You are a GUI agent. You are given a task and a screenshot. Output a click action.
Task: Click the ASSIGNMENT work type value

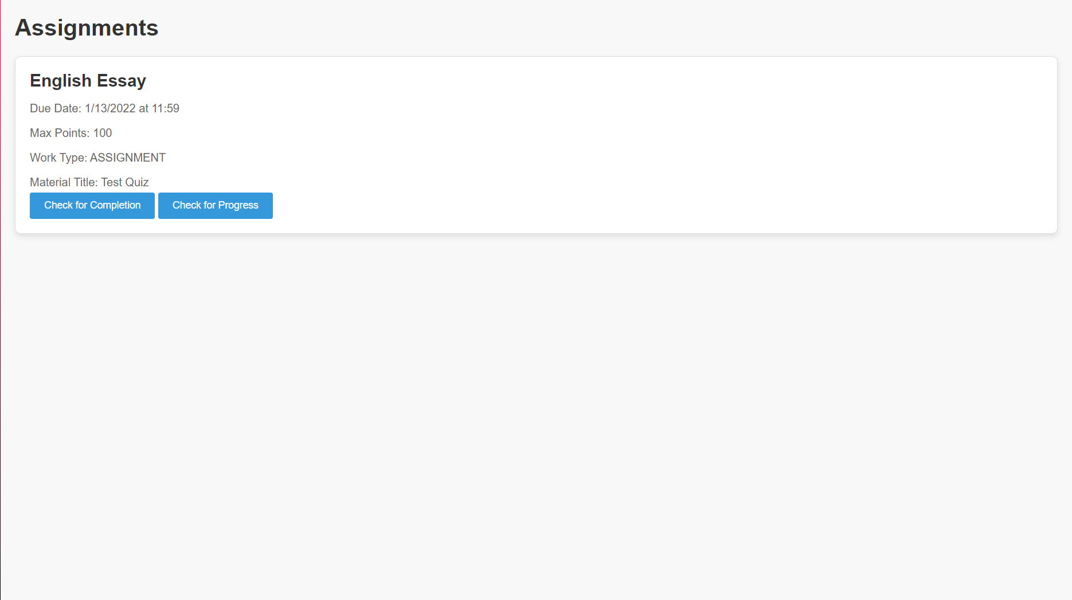(128, 158)
